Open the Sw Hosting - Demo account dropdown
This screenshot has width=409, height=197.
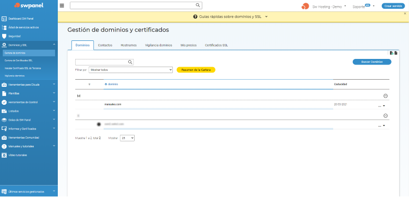tap(329, 7)
